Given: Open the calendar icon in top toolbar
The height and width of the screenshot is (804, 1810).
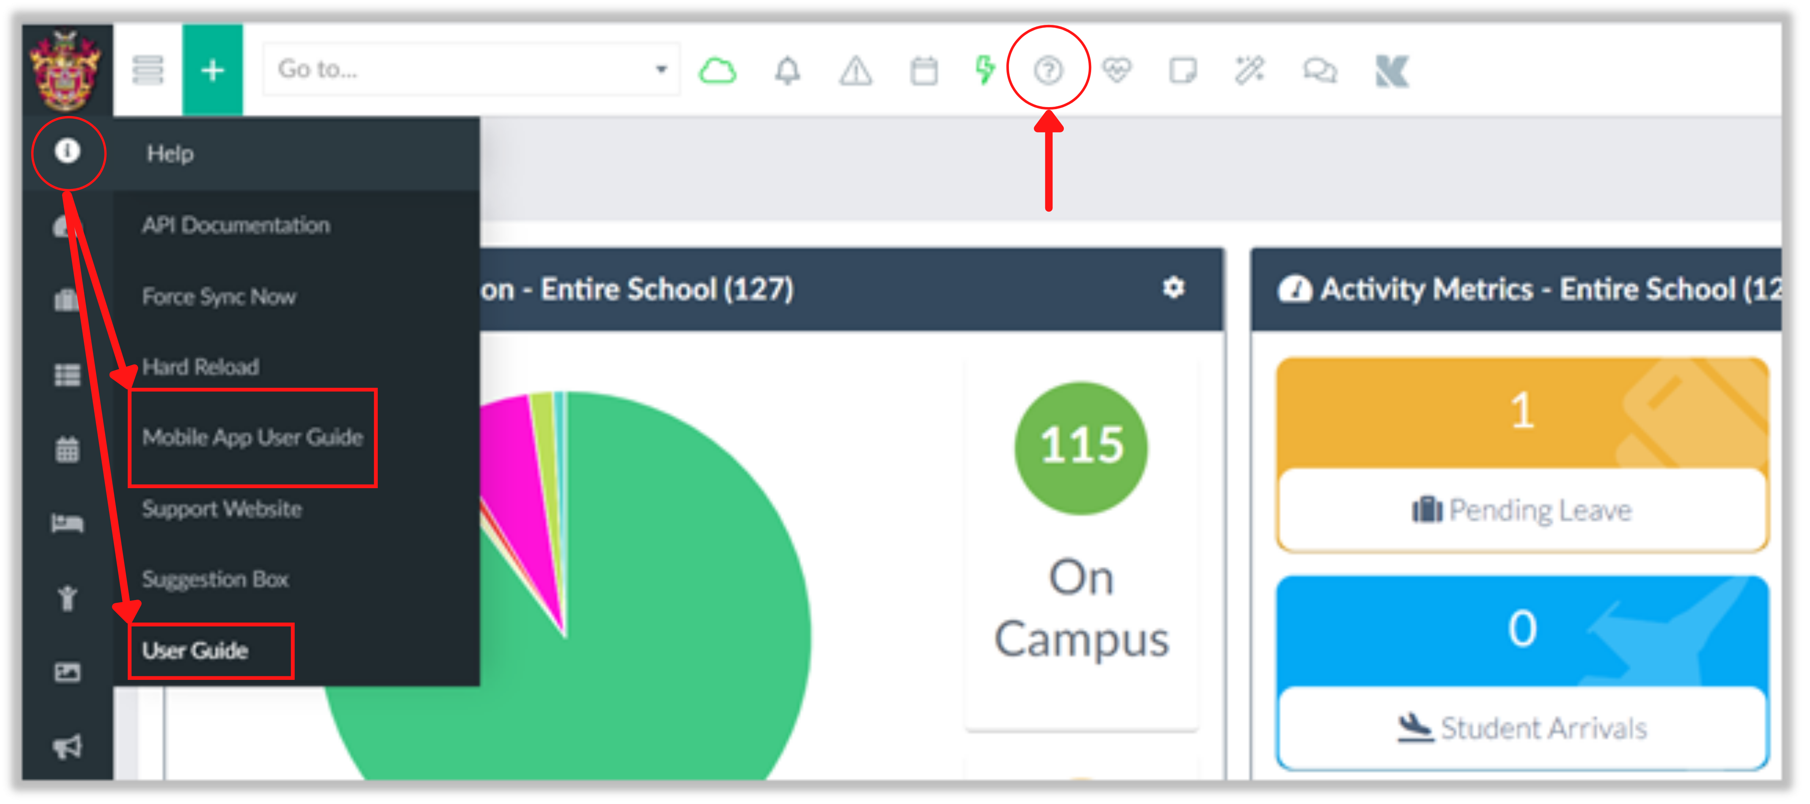Looking at the screenshot, I should pos(923,70).
